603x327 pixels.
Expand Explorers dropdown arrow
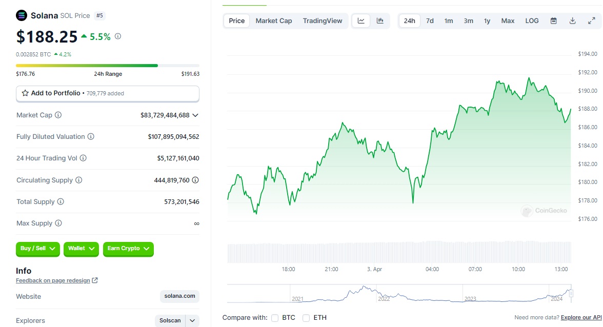tap(192, 320)
